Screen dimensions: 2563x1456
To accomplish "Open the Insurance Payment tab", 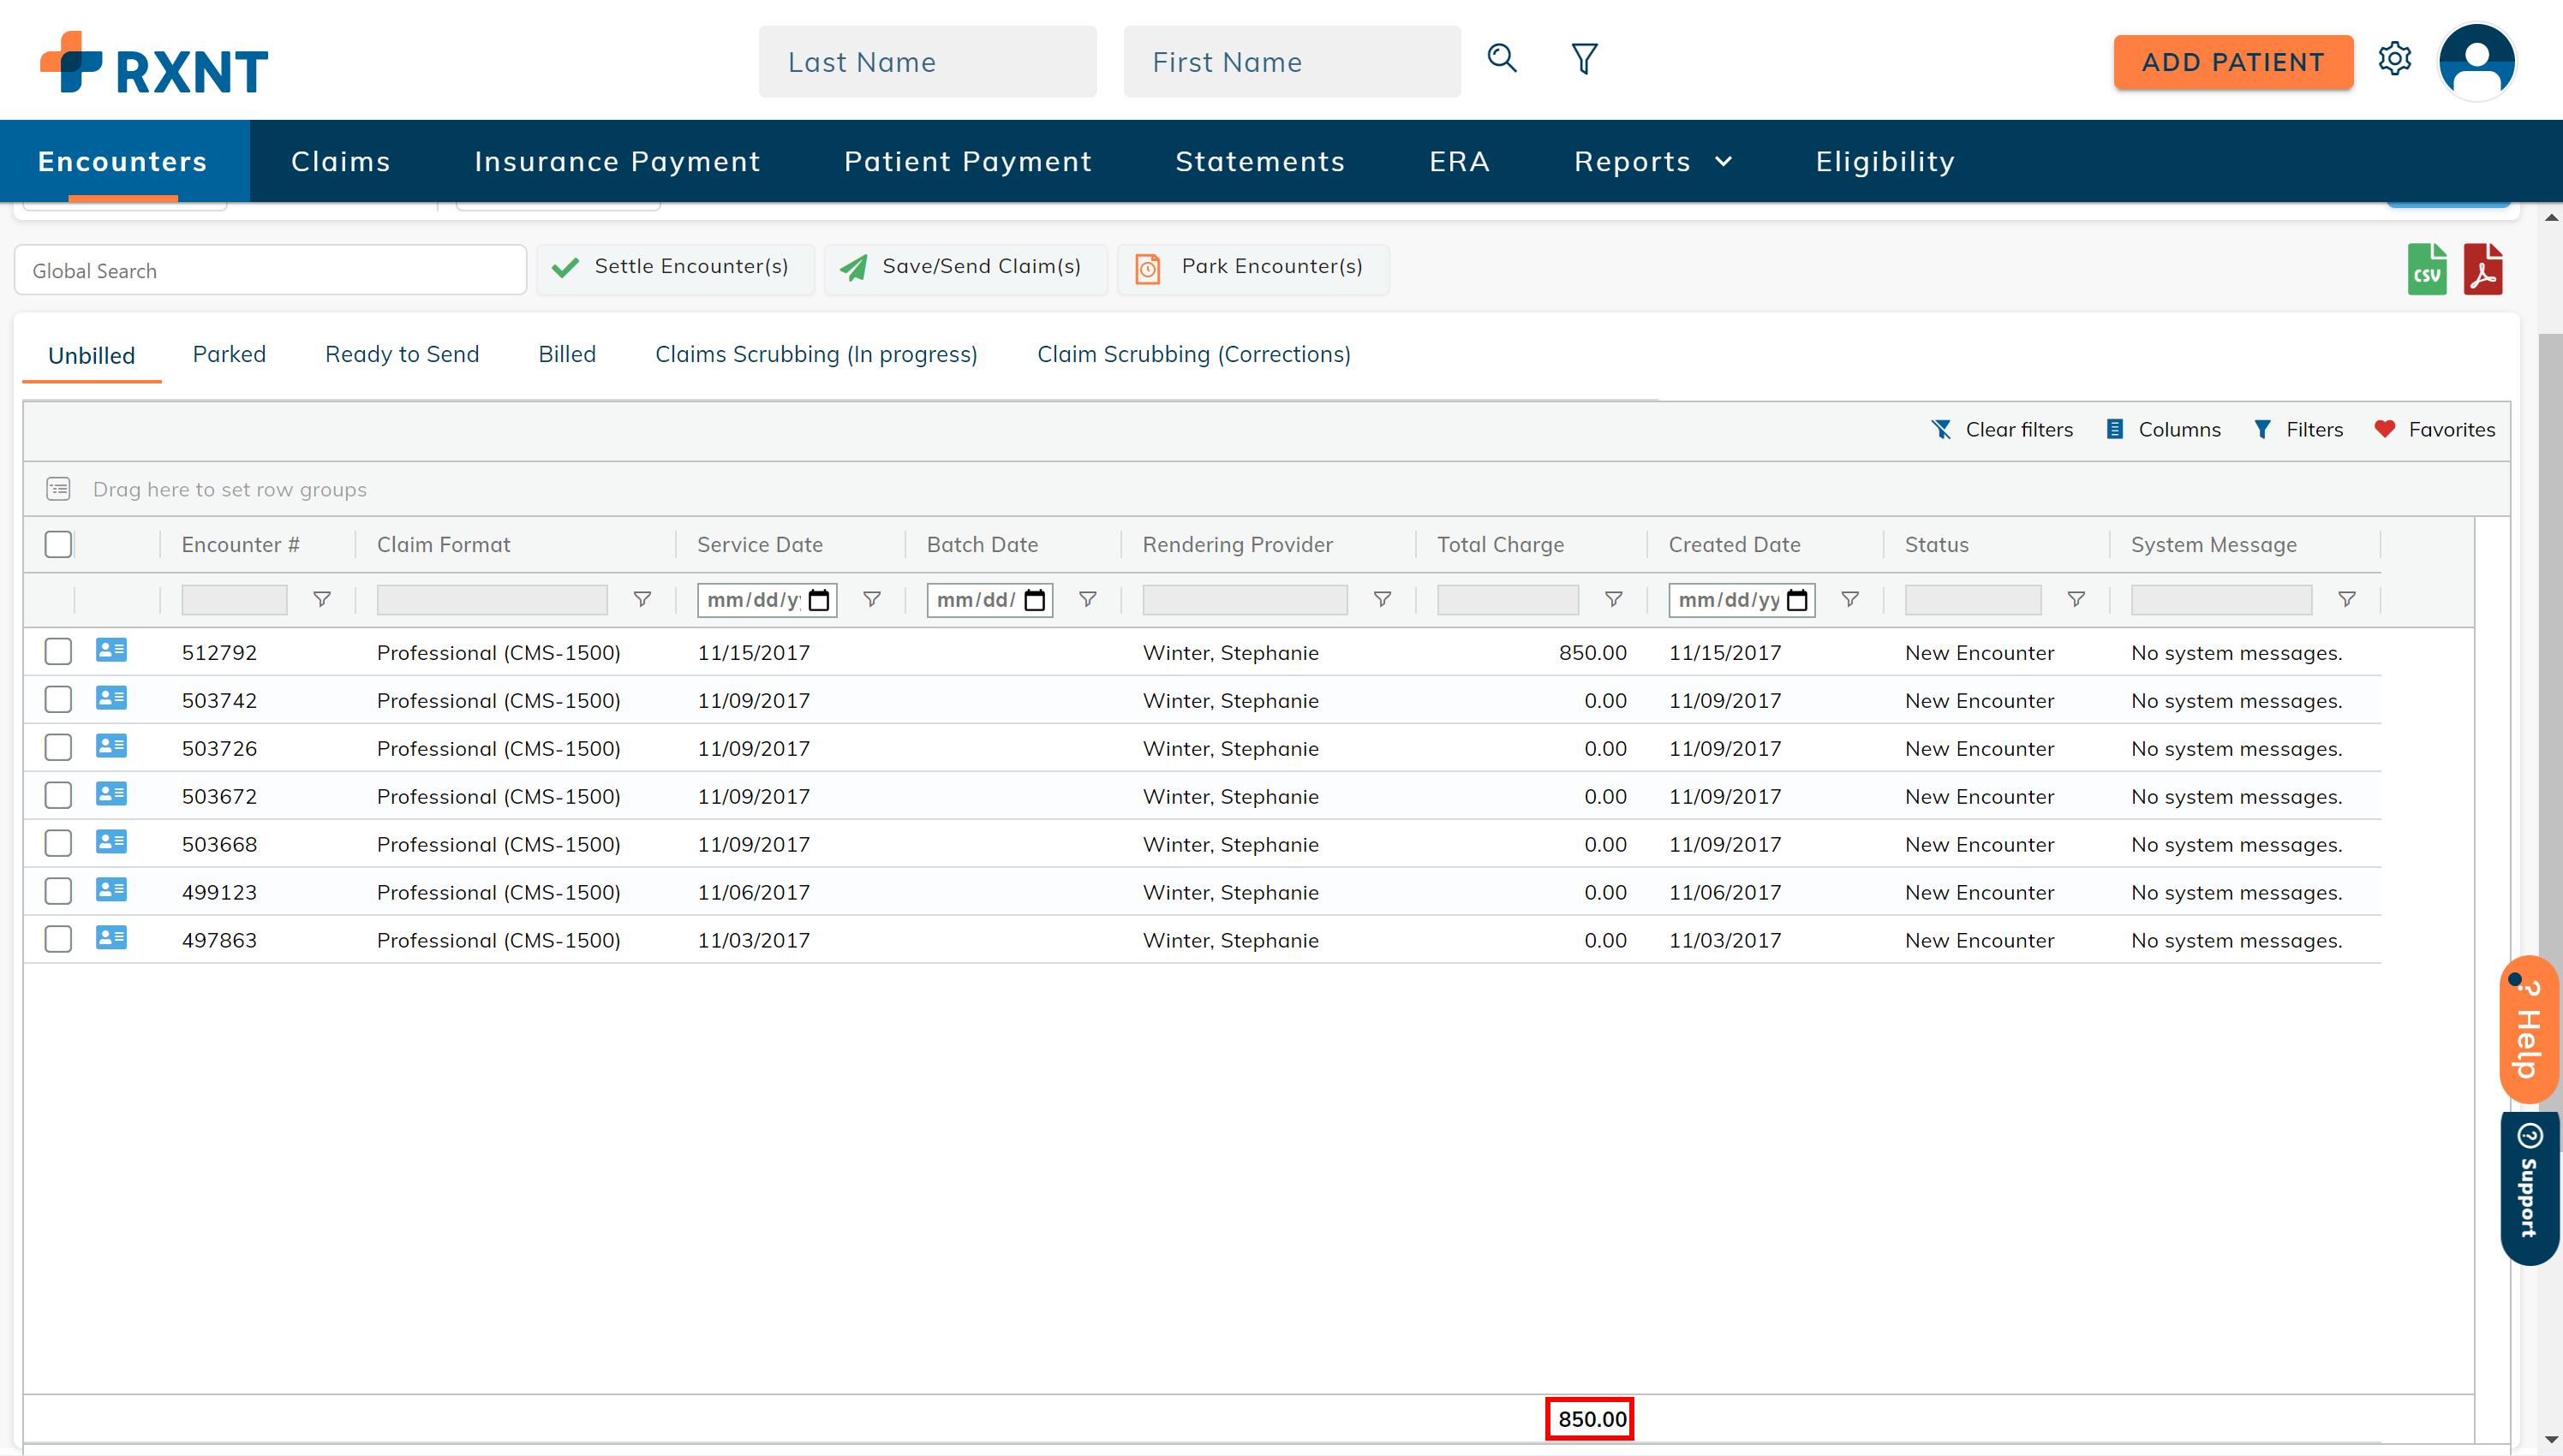I will (618, 161).
